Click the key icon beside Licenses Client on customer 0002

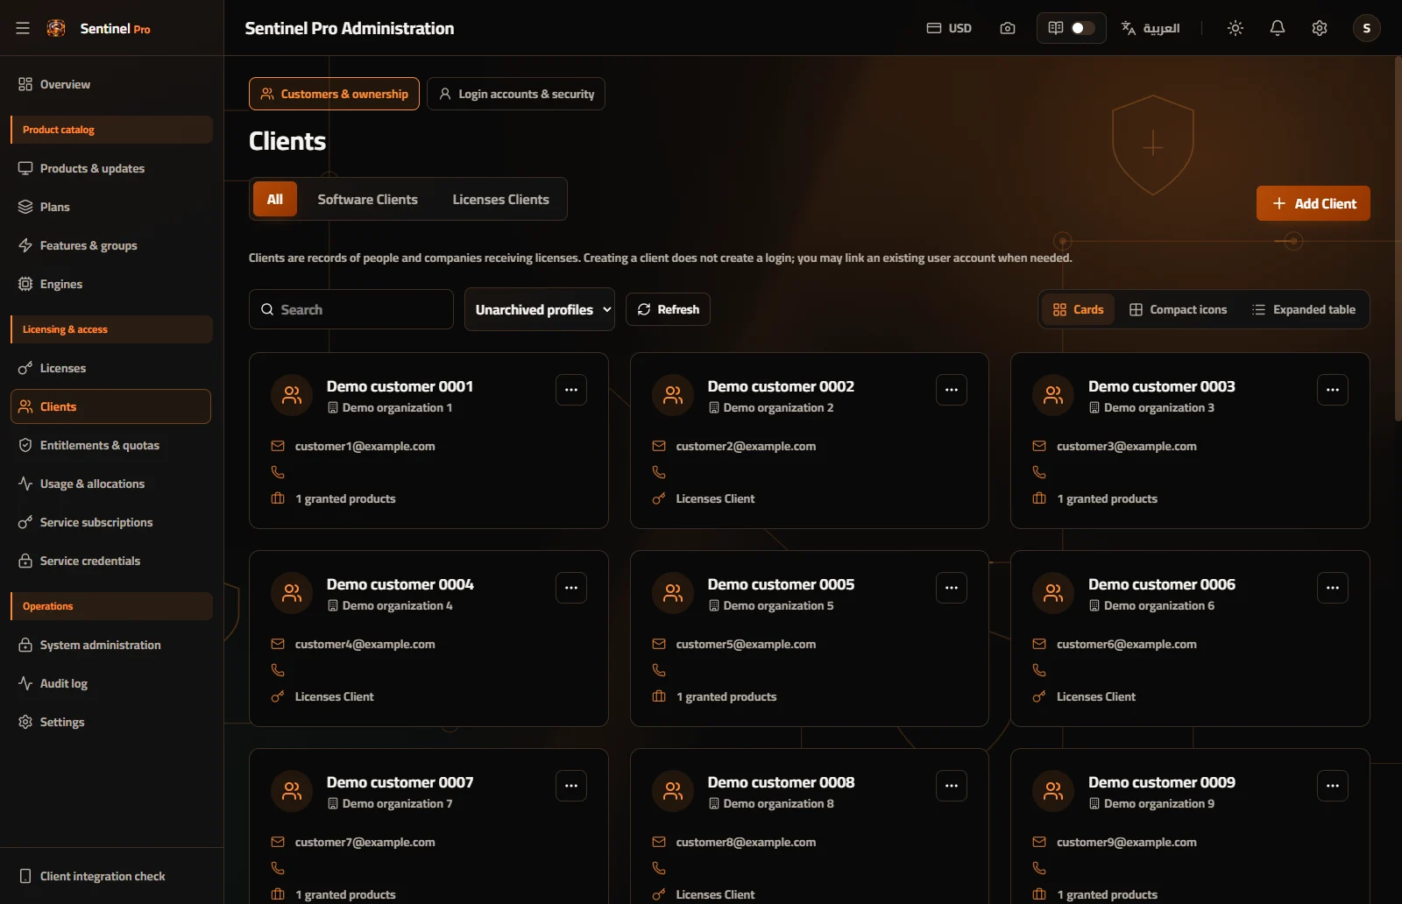[x=659, y=498]
